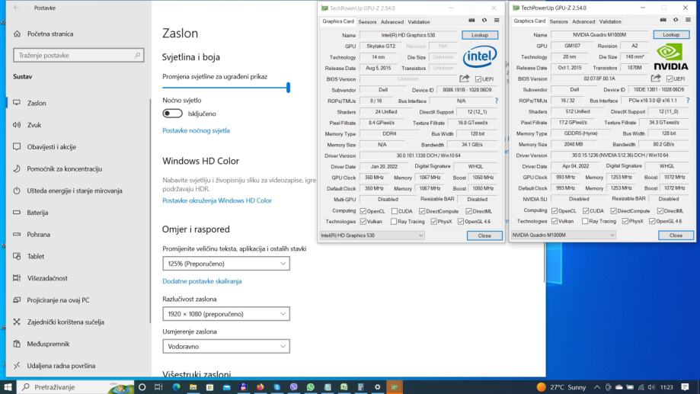Click BIOS export icon in NVIDIA GPU-Z window
Image resolution: width=700 pixels, height=394 pixels.
pyautogui.click(x=656, y=78)
